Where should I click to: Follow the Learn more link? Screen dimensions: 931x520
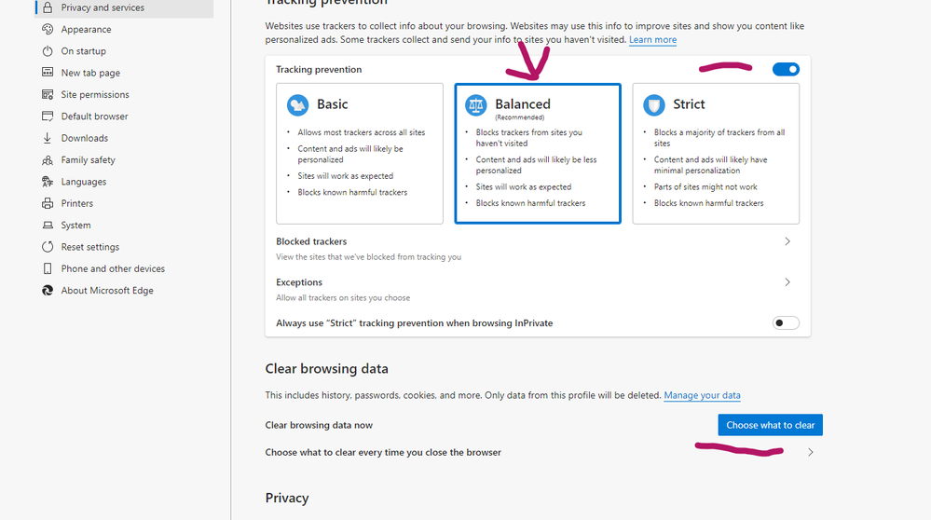[x=652, y=40]
